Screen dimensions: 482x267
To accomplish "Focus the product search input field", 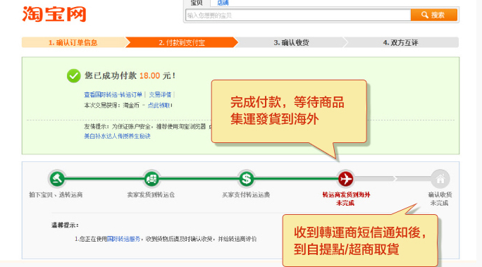I will [298, 15].
